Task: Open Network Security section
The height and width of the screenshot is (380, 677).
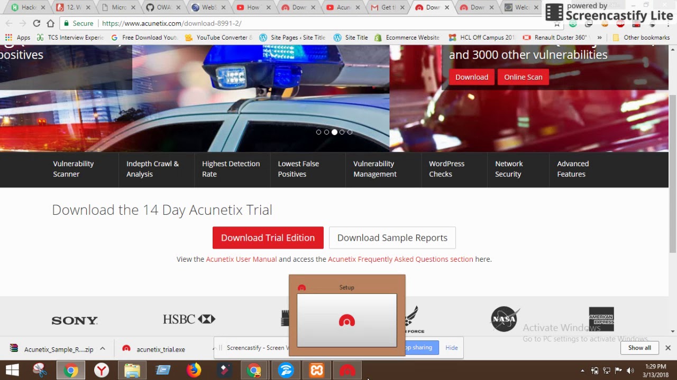Action: [x=509, y=169]
